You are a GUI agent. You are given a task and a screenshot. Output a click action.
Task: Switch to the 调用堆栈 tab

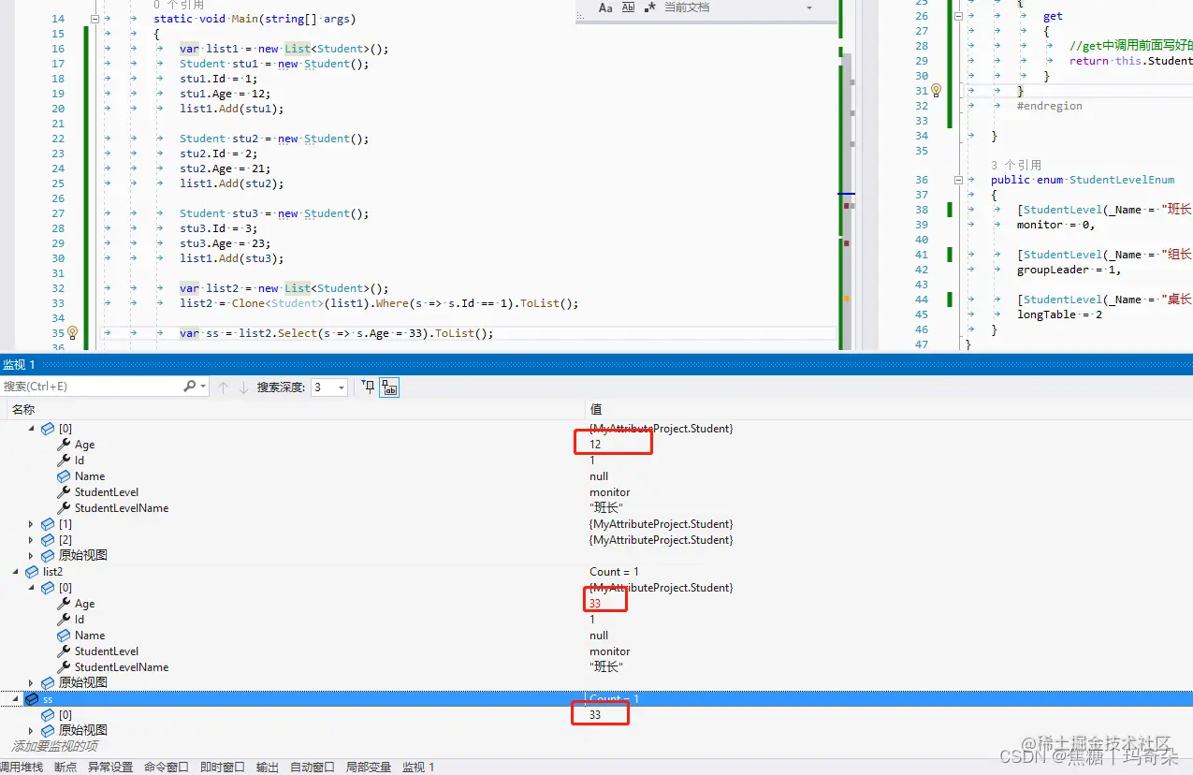pos(22,767)
